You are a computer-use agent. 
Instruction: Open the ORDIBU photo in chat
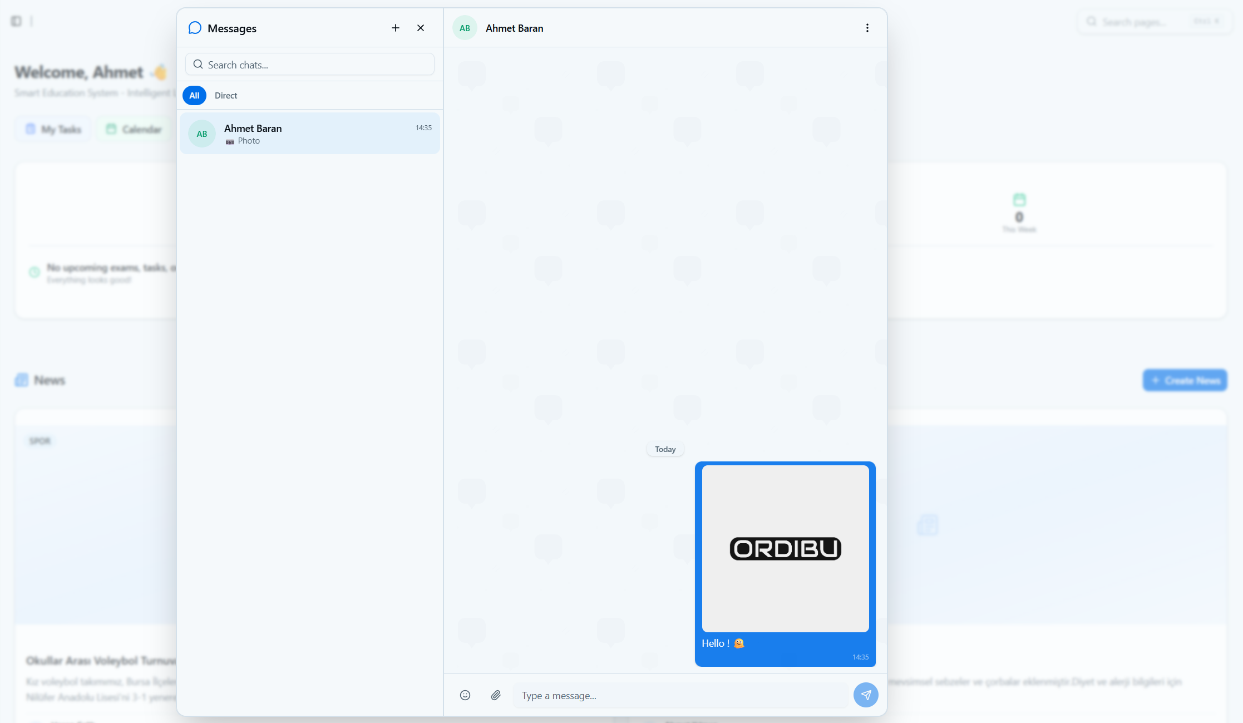pyautogui.click(x=785, y=549)
